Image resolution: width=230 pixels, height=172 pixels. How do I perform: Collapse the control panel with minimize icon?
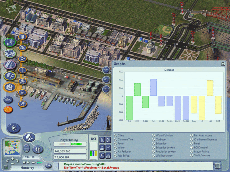[x=5, y=167]
